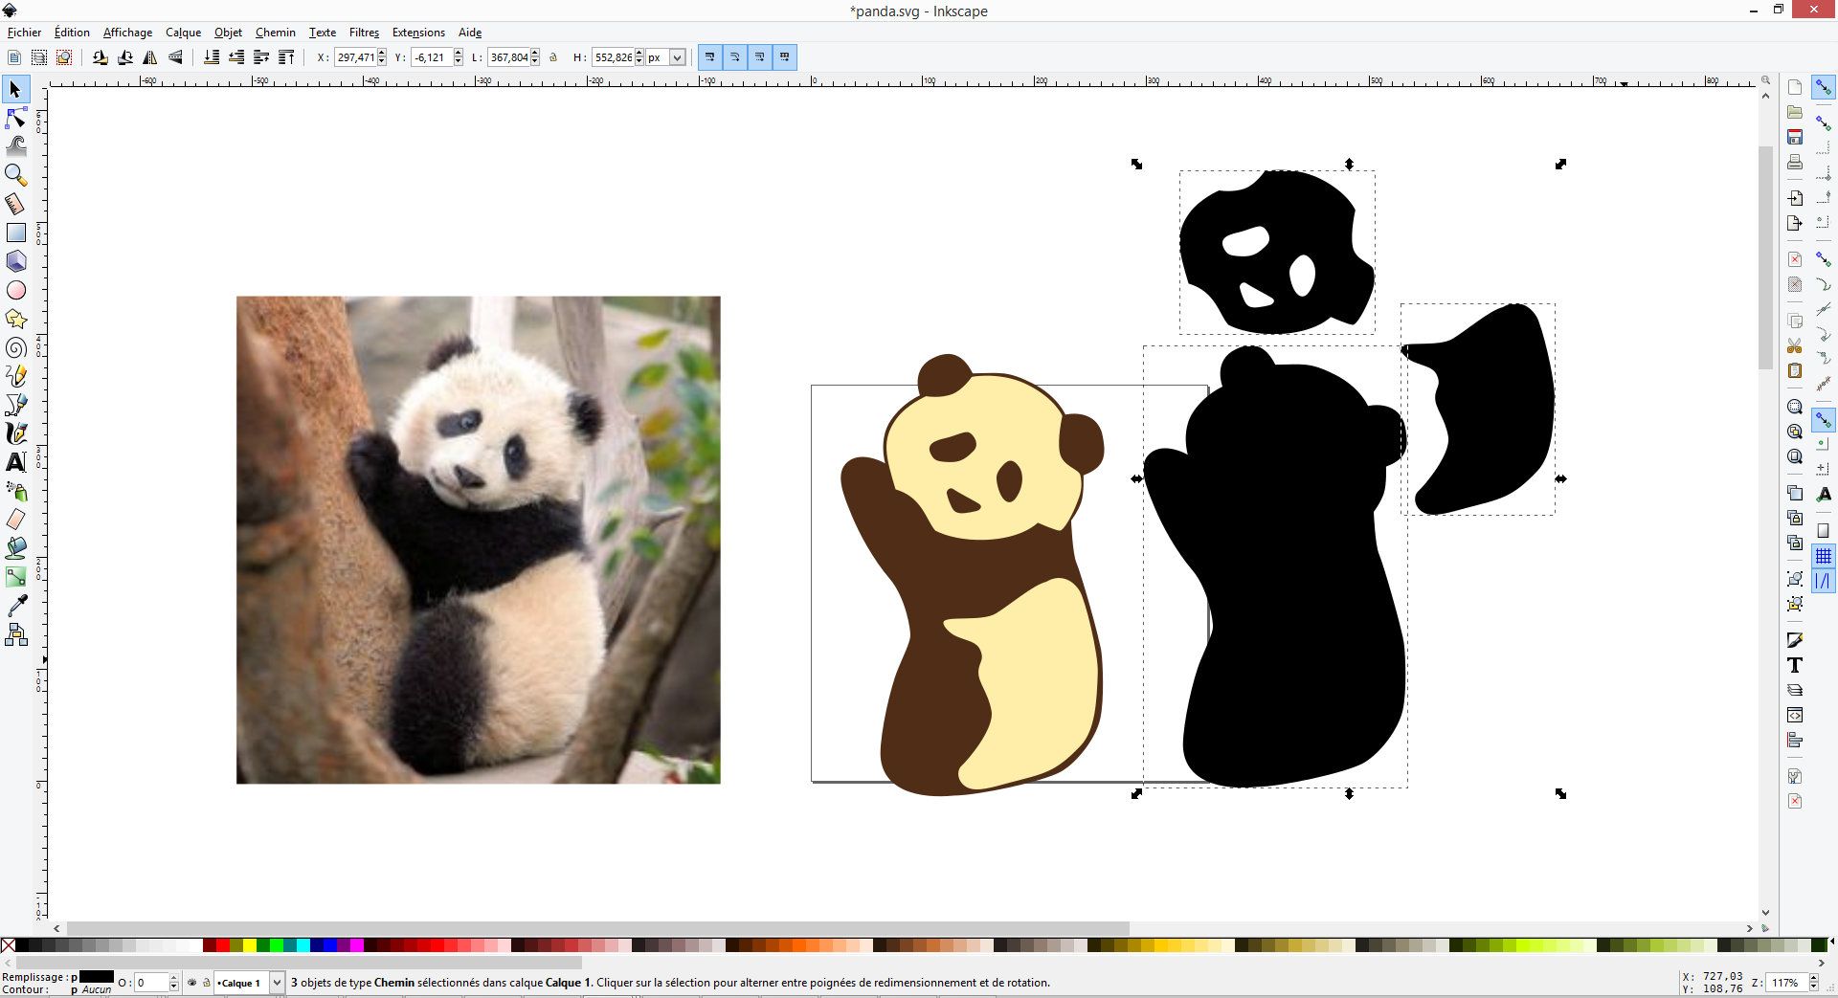Raise selection to top

coord(286,57)
